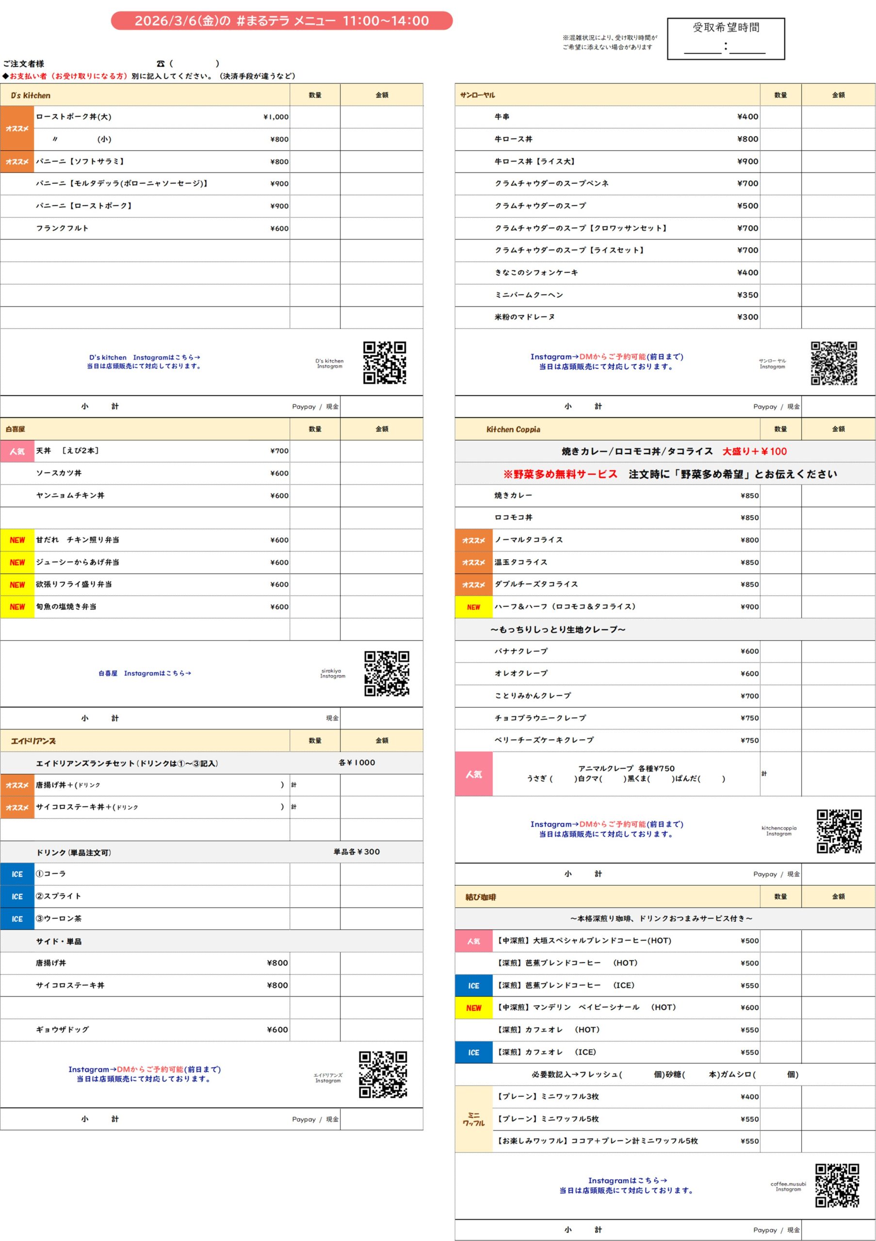Click the エイドリアンズ Instagram QR code

pos(383,1074)
